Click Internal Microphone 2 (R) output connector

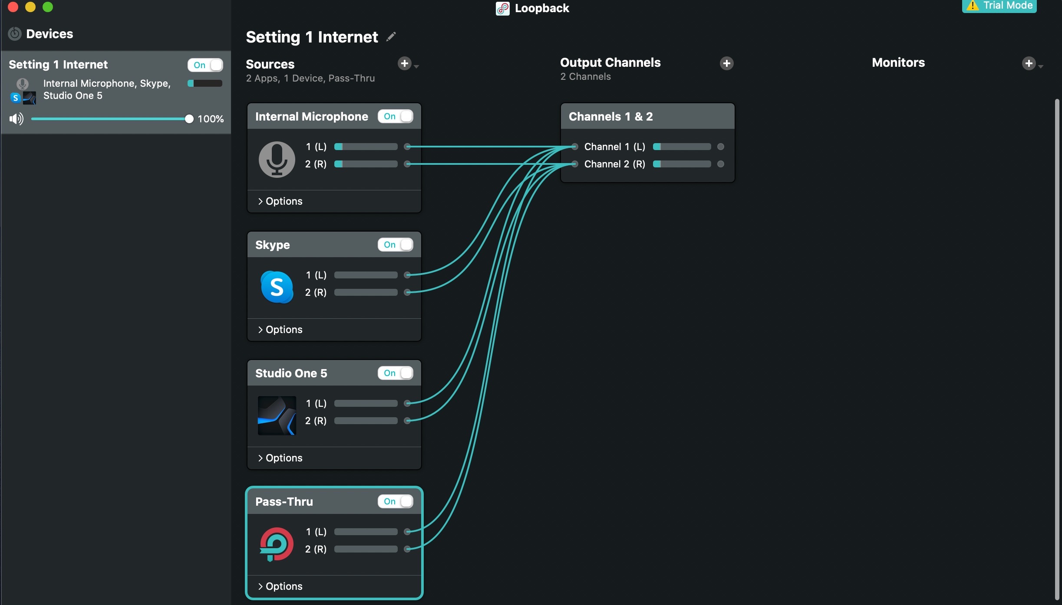click(407, 164)
